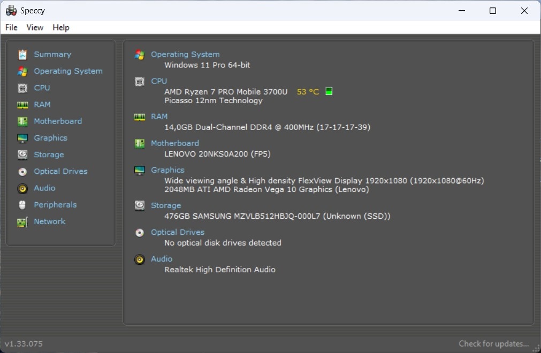The width and height of the screenshot is (541, 353).
Task: Open Peripherals via its mouse icon
Action: [x=22, y=205]
